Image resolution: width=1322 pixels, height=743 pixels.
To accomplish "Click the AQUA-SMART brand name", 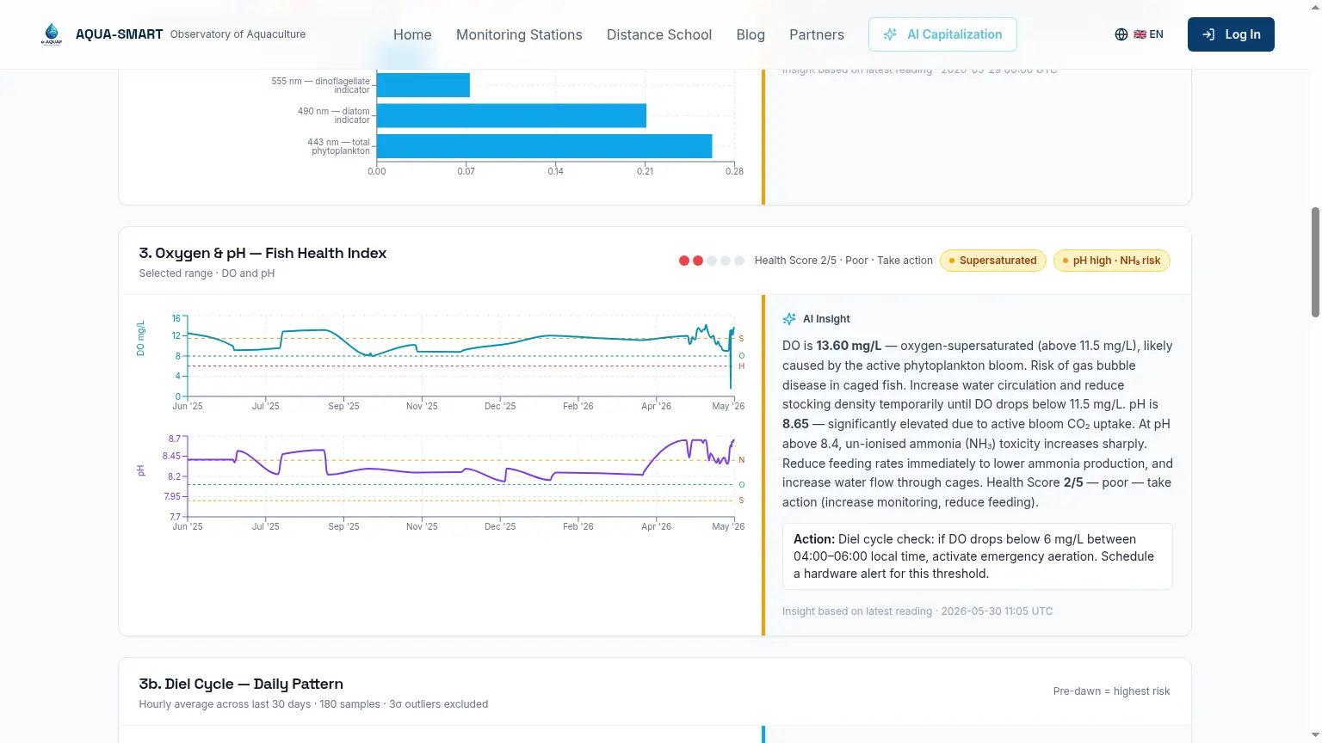I will coord(119,34).
